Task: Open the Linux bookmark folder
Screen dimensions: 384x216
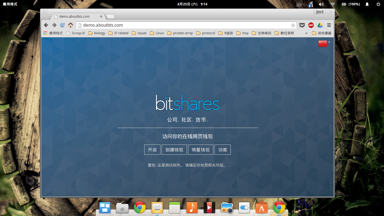Action: point(157,33)
